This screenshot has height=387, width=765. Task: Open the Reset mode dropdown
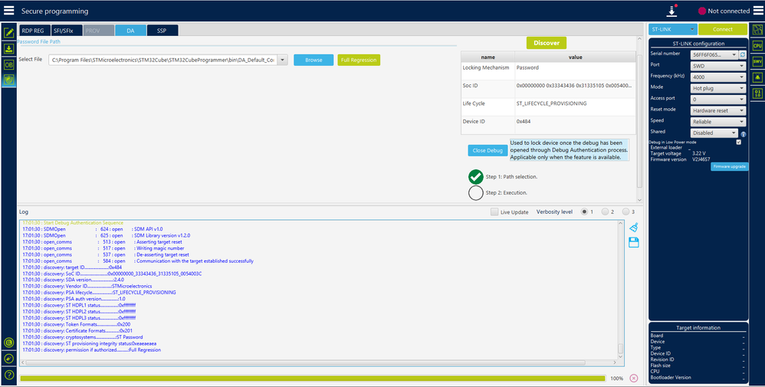click(x=719, y=111)
